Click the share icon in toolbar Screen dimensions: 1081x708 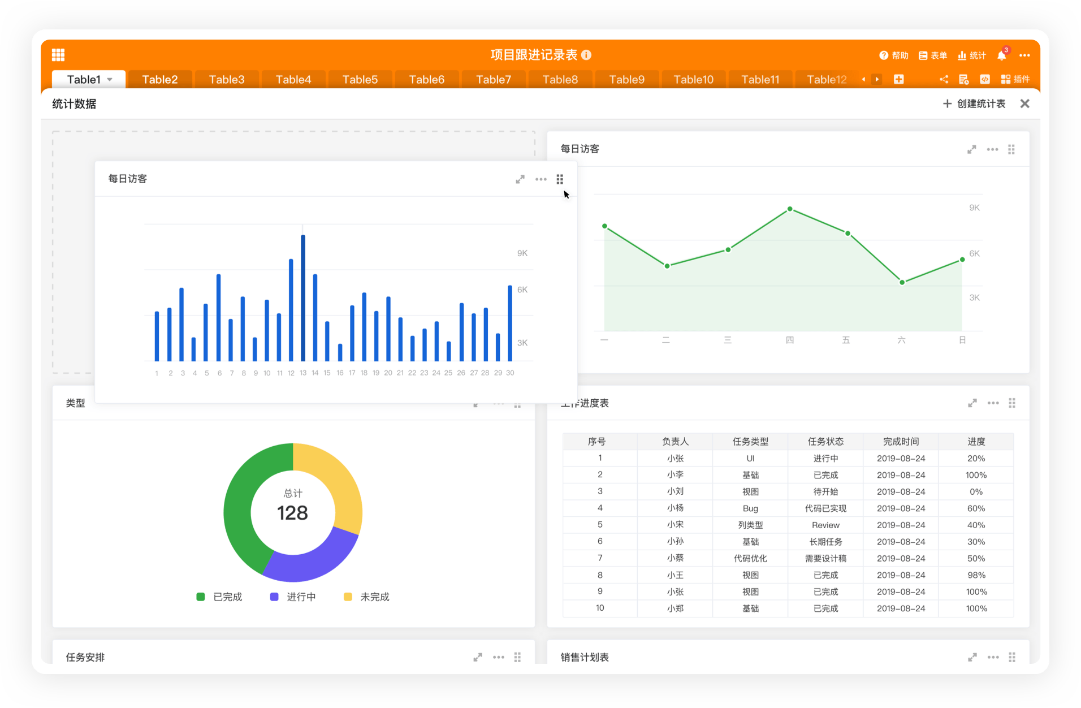(x=944, y=79)
